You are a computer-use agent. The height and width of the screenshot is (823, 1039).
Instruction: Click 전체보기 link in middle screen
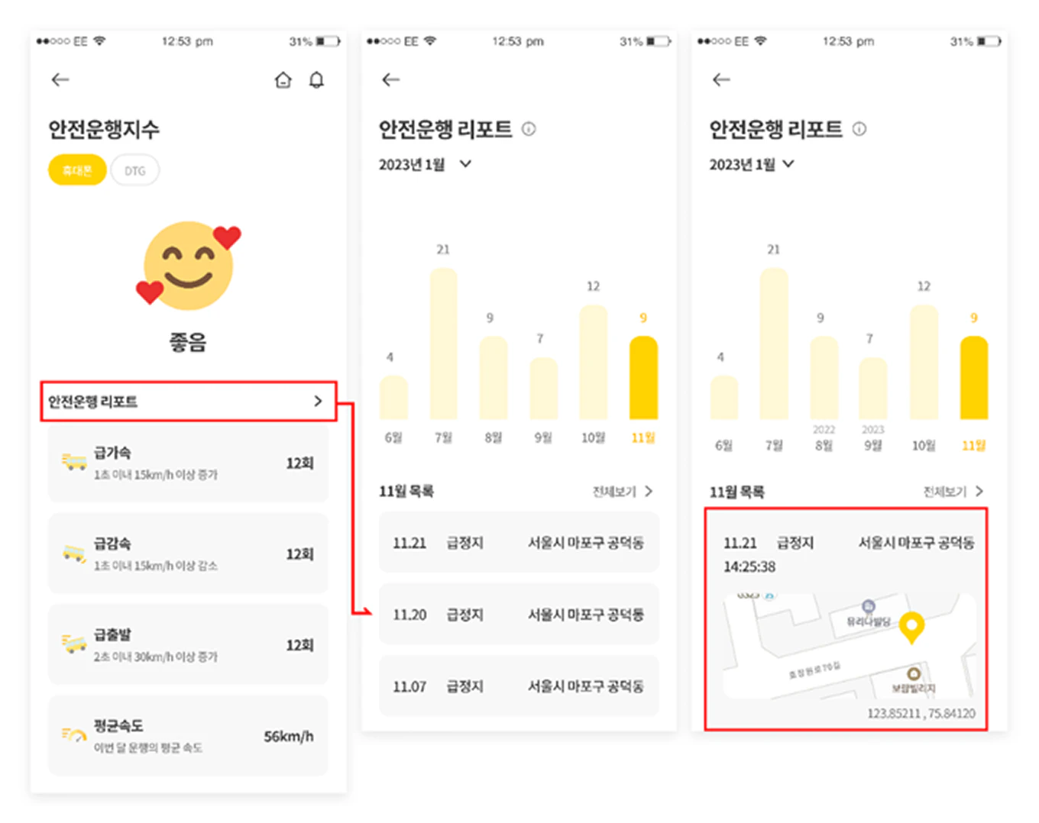(622, 492)
